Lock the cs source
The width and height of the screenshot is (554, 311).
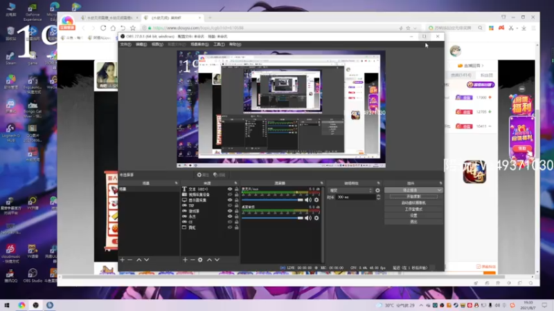(x=237, y=222)
